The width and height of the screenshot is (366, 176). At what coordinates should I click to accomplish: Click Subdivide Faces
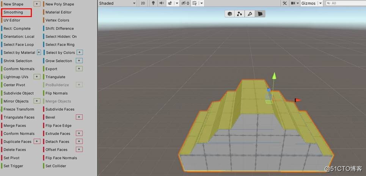click(60, 109)
